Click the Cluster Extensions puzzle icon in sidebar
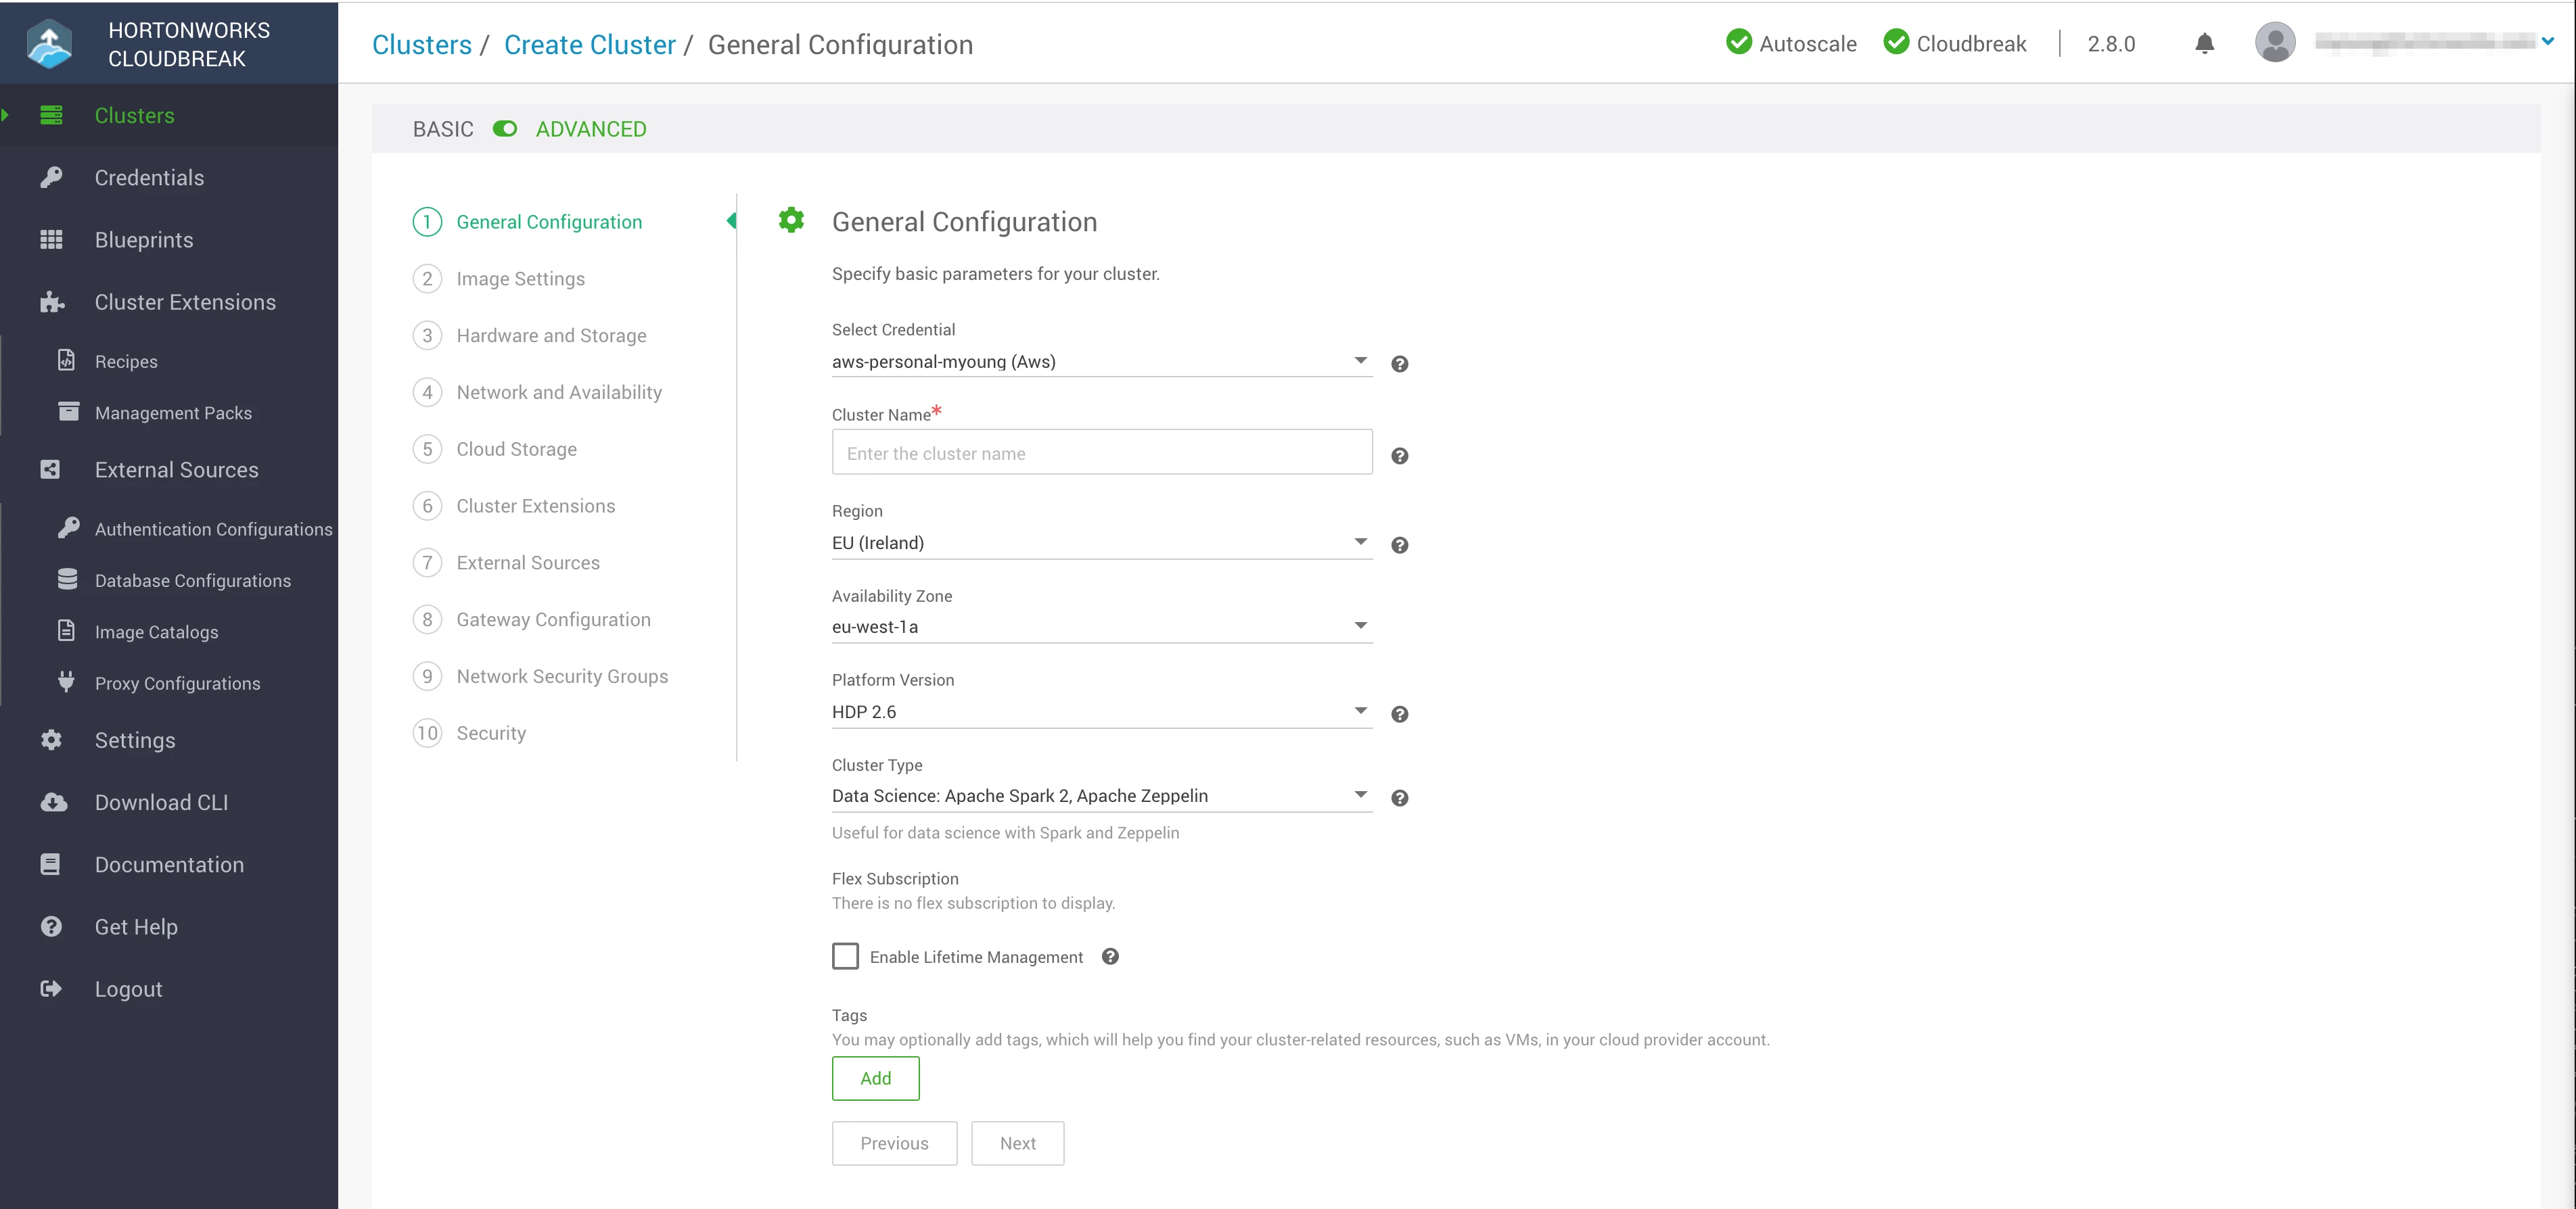The width and height of the screenshot is (2576, 1209). pos(52,302)
